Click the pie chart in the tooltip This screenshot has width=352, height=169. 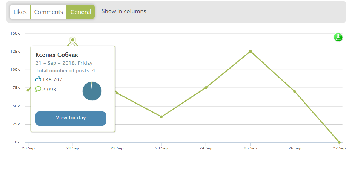pyautogui.click(x=92, y=91)
